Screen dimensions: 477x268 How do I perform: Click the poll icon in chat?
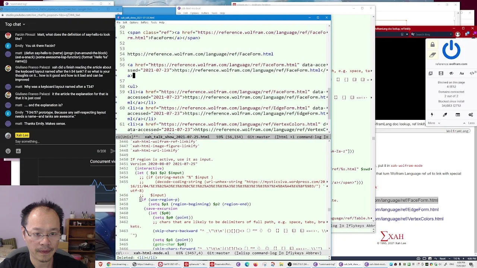[19, 151]
